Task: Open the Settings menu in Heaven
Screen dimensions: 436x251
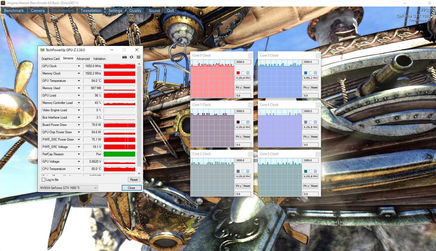Action: 115,11
